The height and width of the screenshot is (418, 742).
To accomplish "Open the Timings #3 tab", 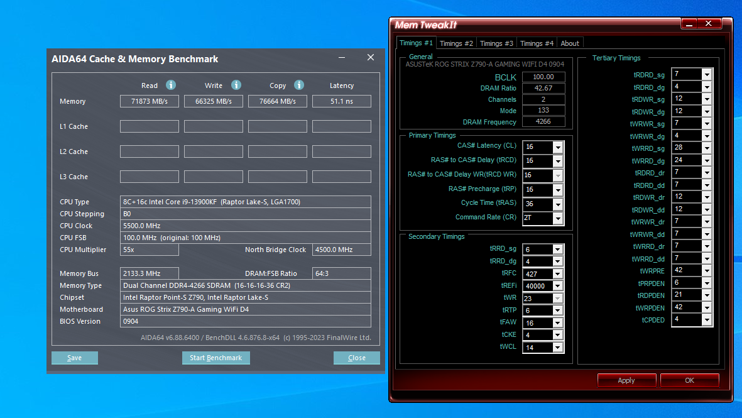I will point(496,43).
